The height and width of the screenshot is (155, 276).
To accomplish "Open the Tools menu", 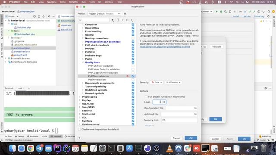I will 92,2.
